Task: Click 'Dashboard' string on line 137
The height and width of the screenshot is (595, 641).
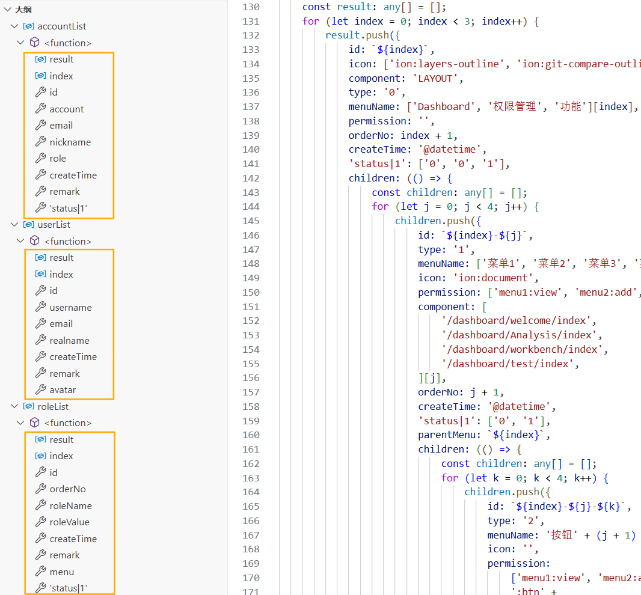Action: coord(444,106)
